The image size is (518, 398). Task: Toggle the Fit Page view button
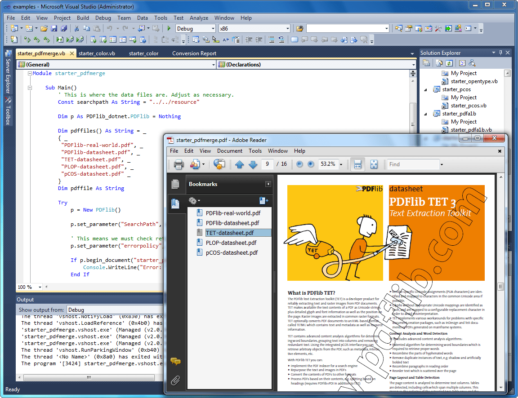pyautogui.click(x=374, y=164)
